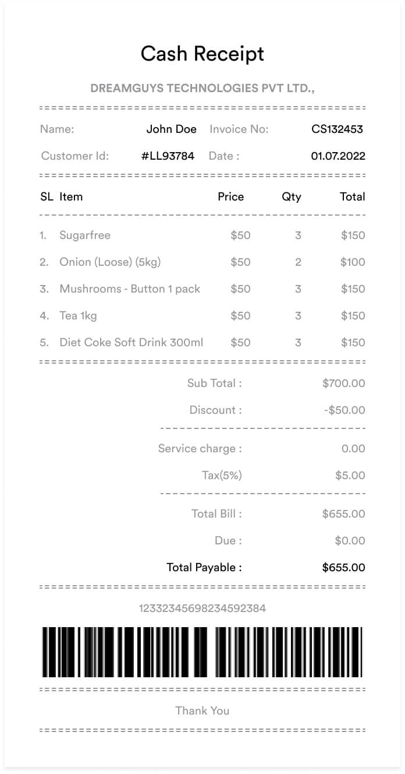Select Diet Coke Soft Drink 300ml item
Image resolution: width=405 pixels, height=774 pixels.
point(132,343)
